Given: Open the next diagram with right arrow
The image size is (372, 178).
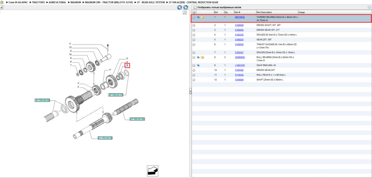Looking at the screenshot, I should tap(186, 7).
